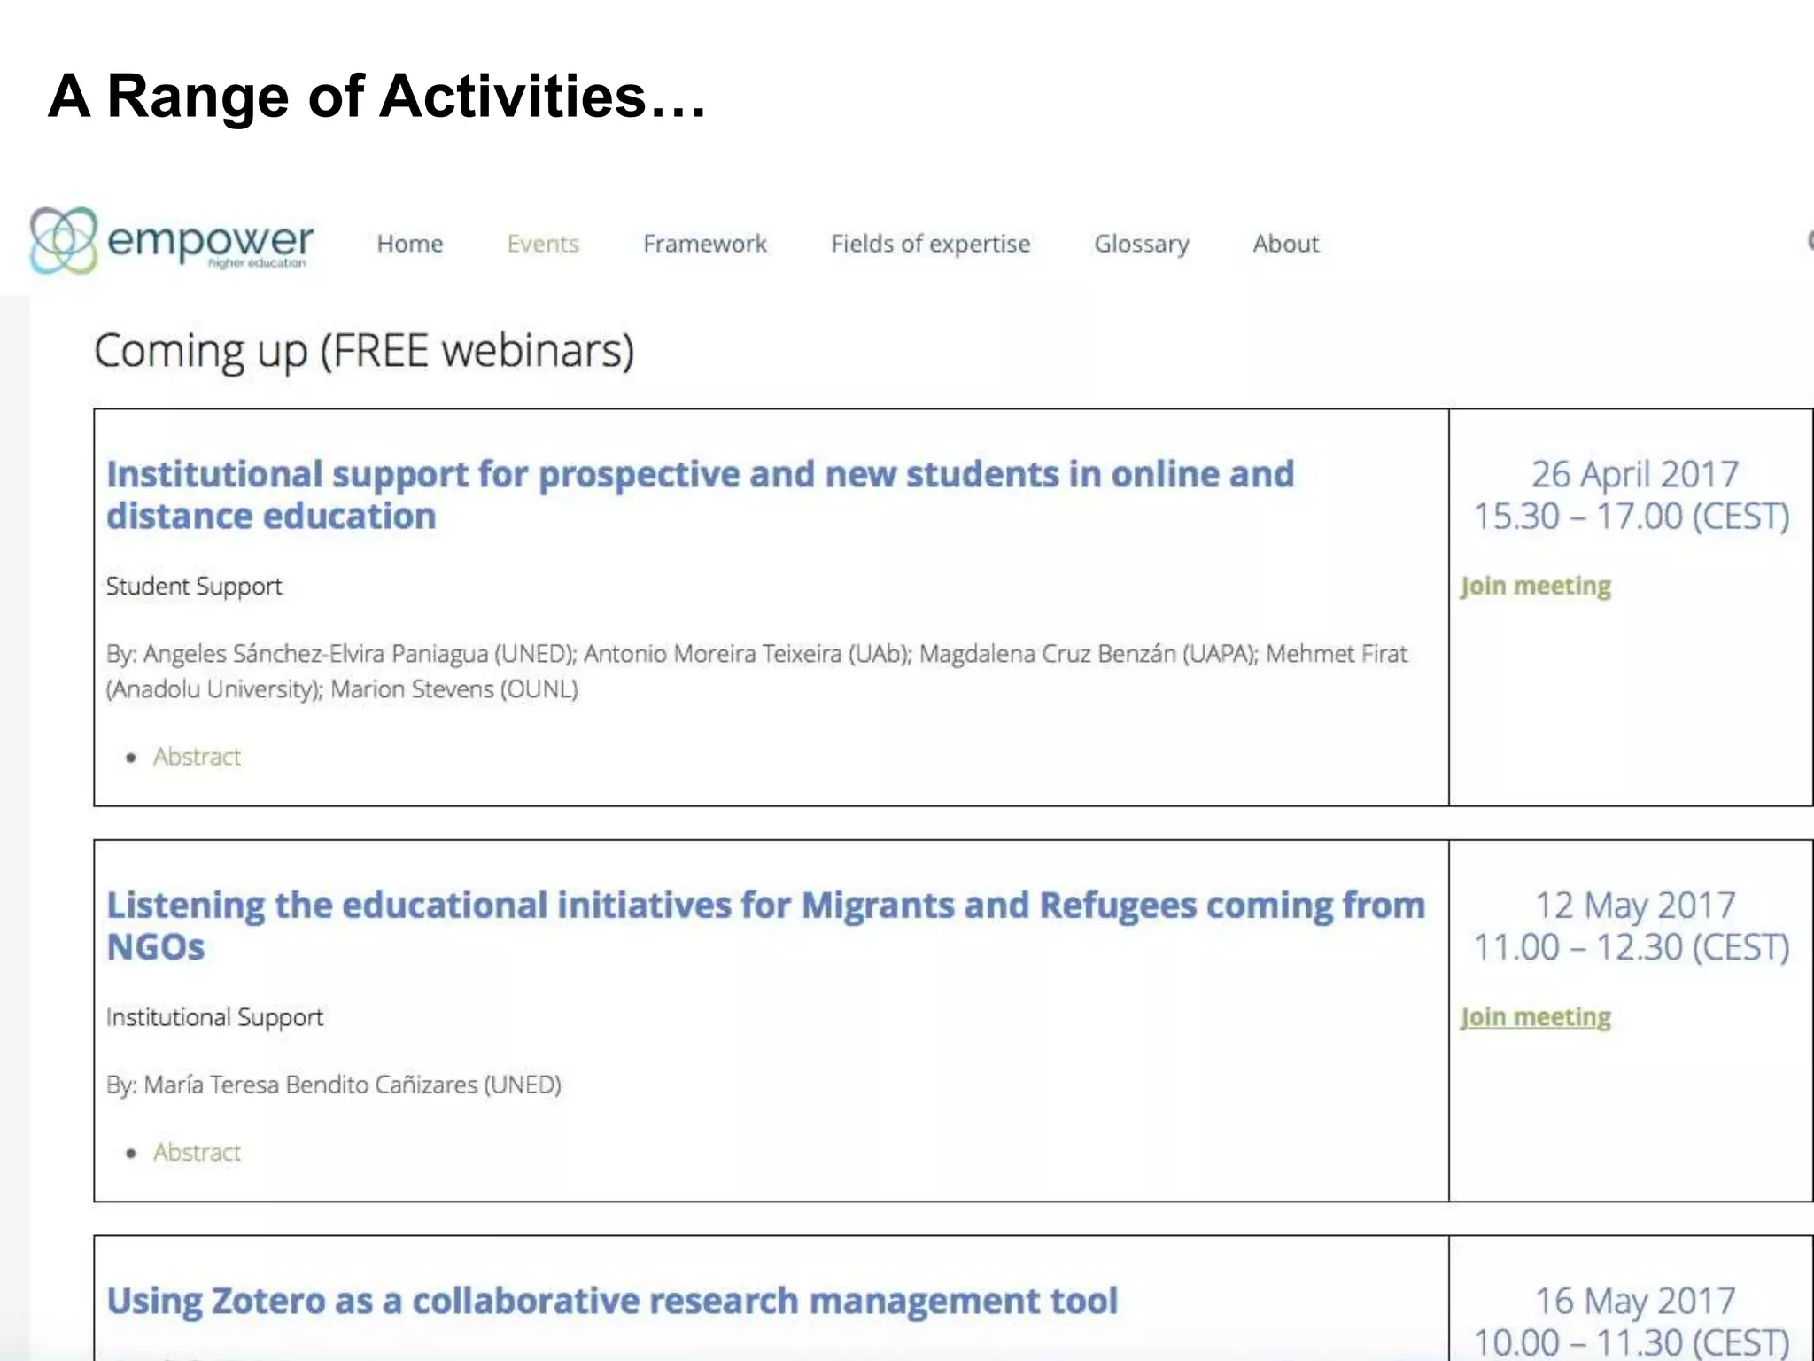Select '26 April 2017' date text

pos(1635,474)
